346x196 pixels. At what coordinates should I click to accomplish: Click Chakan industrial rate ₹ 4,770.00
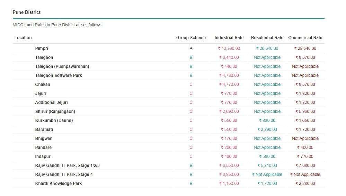tap(229, 84)
